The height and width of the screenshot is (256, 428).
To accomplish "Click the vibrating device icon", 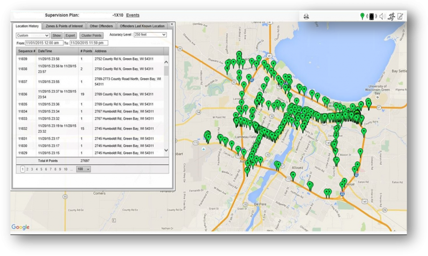I will 371,17.
